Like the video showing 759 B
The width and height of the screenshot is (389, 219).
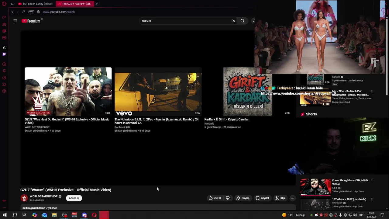(x=215, y=198)
